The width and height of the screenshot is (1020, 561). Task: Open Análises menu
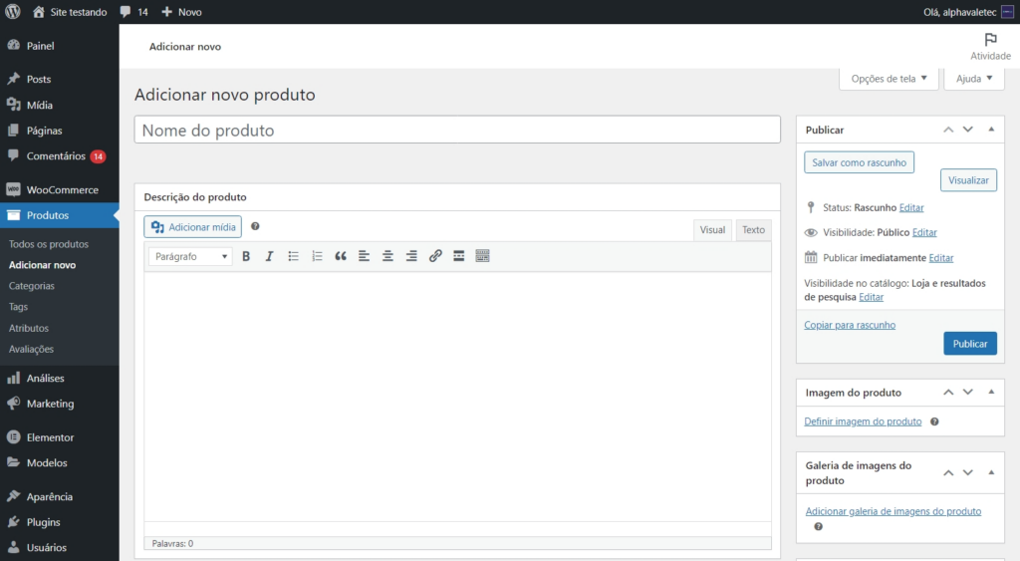pos(59,378)
